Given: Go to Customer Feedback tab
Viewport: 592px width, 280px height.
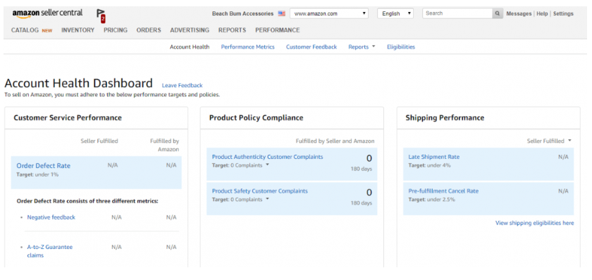Looking at the screenshot, I should (312, 47).
